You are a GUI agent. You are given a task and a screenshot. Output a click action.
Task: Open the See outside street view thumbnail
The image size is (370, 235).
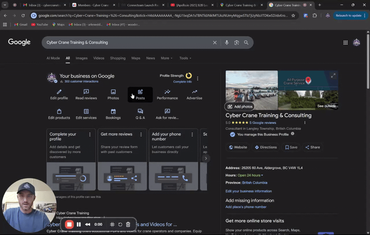pos(308,100)
